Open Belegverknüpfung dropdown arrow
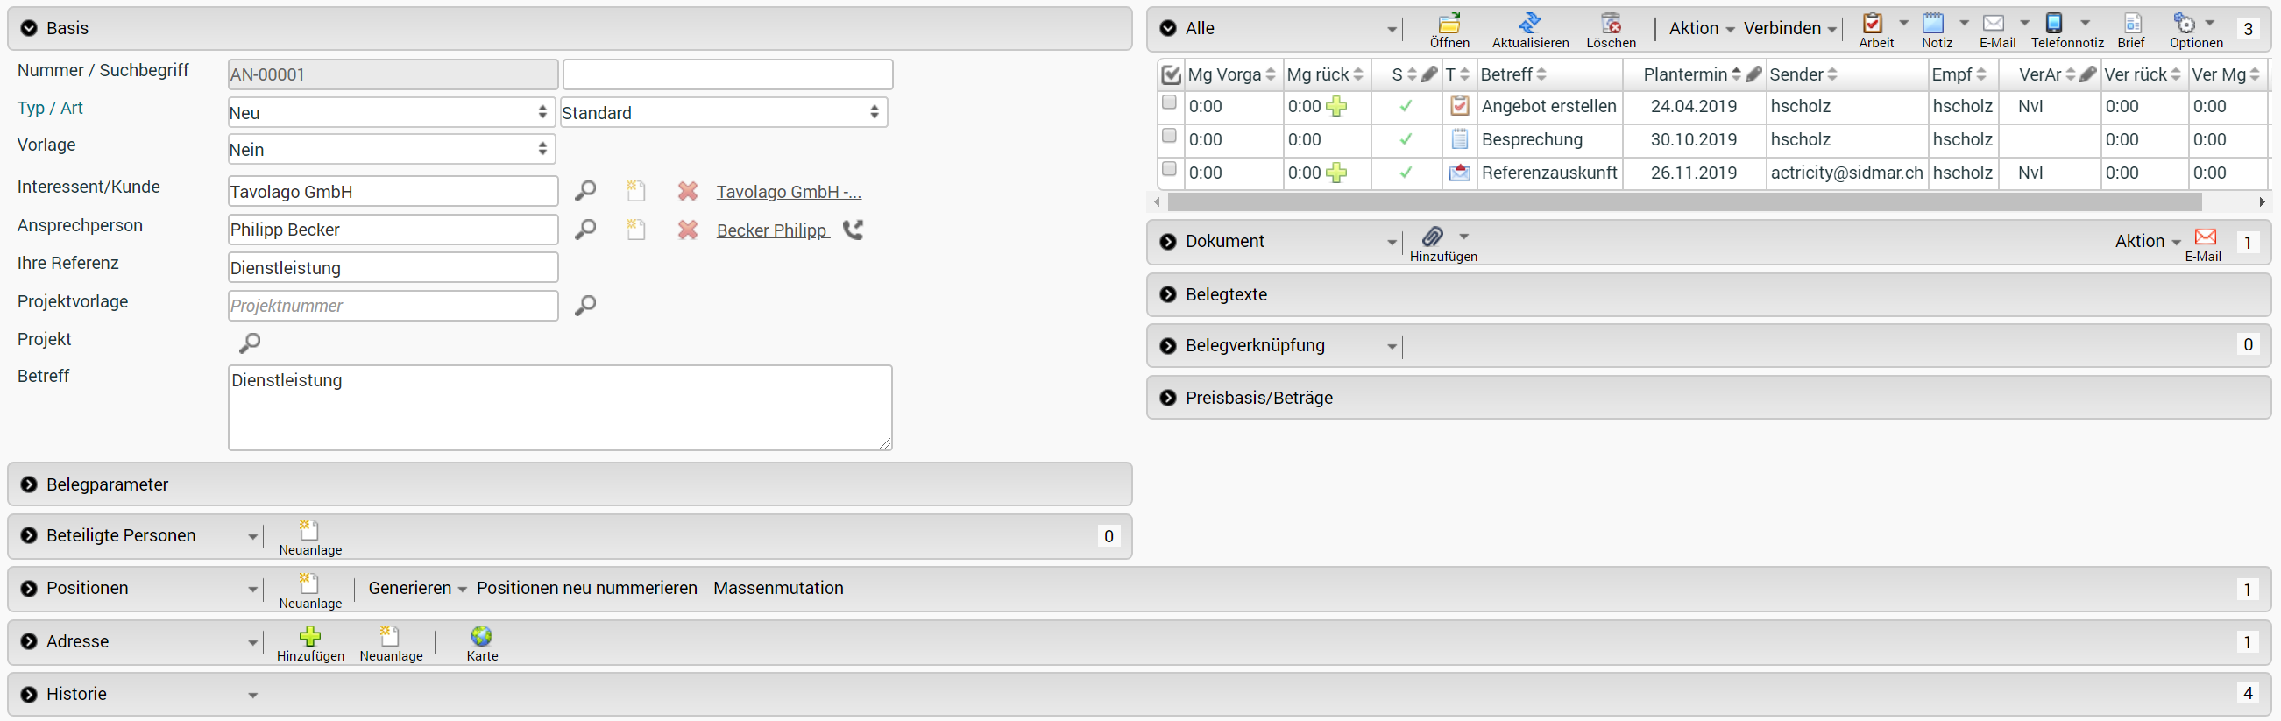The width and height of the screenshot is (2281, 721). tap(1391, 347)
